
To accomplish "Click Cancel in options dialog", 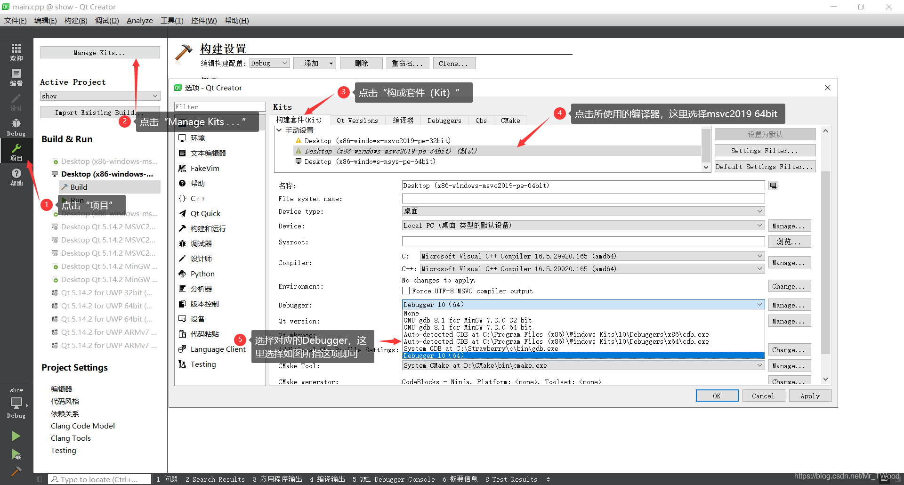I will 763,396.
